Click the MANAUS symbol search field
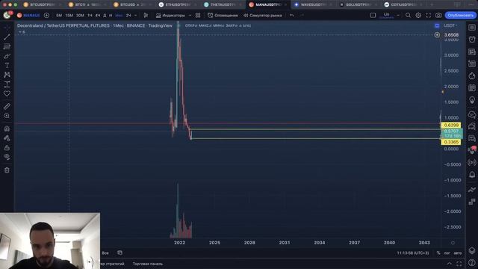The image size is (478, 269). [28, 15]
